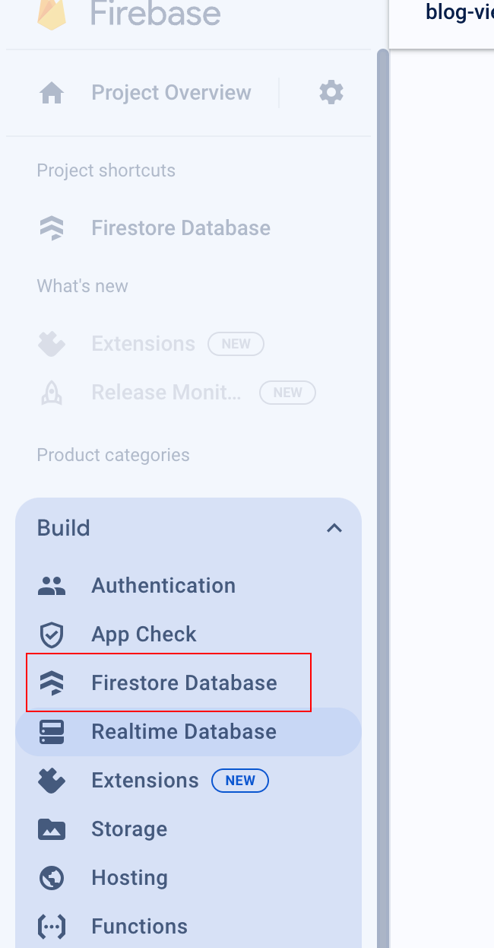Open Project Overview home icon
494x948 pixels.
pyautogui.click(x=52, y=93)
